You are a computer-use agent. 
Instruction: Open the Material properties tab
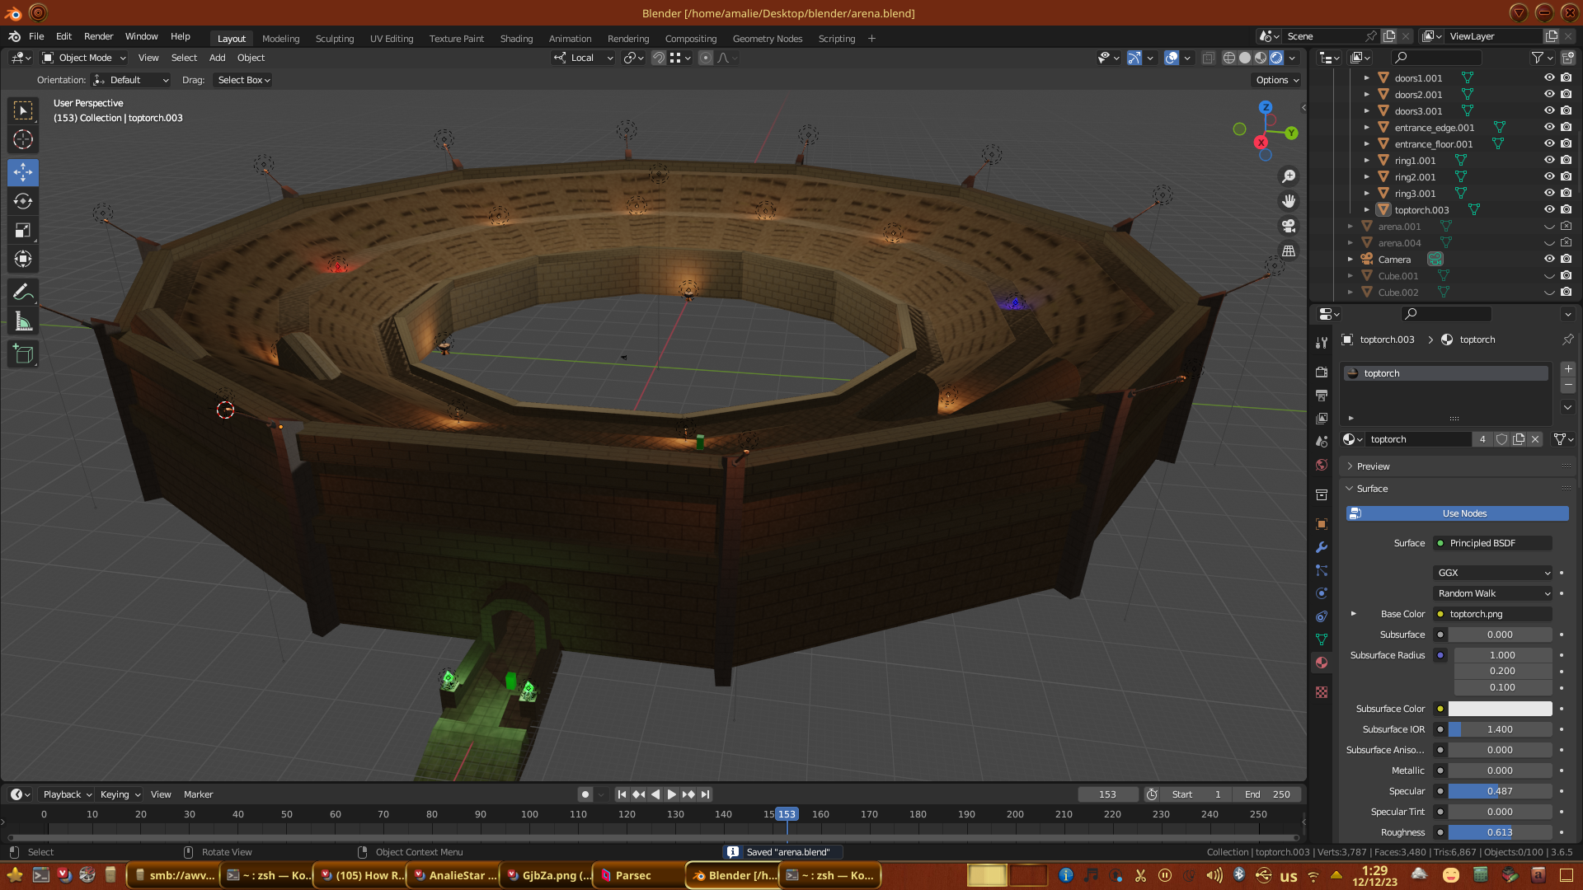tap(1322, 663)
